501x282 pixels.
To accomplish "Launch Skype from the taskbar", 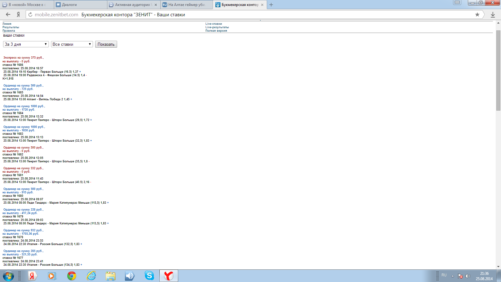I will tap(149, 276).
